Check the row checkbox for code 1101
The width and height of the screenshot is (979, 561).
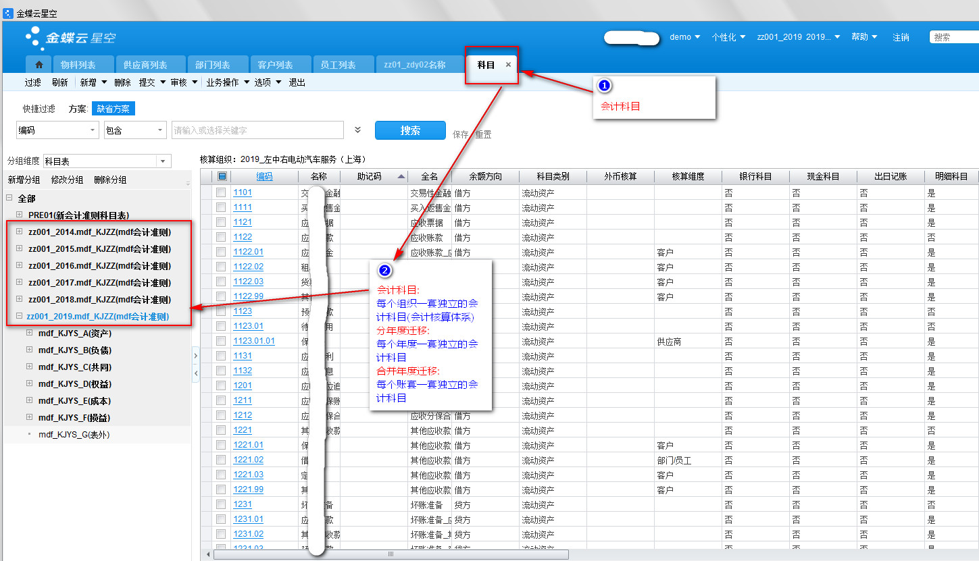point(221,192)
